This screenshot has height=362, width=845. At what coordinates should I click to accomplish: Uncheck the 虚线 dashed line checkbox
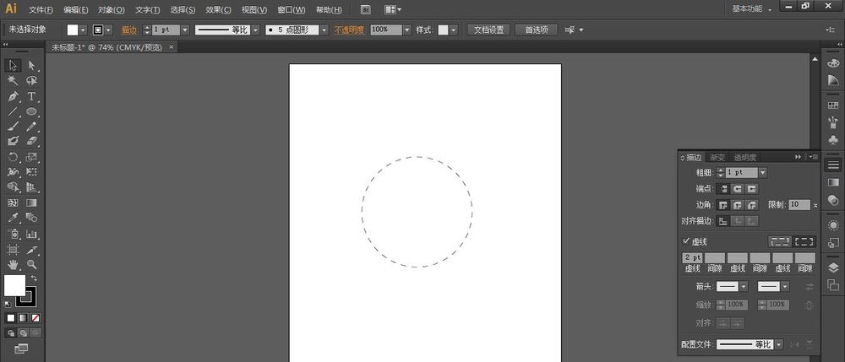pos(686,241)
